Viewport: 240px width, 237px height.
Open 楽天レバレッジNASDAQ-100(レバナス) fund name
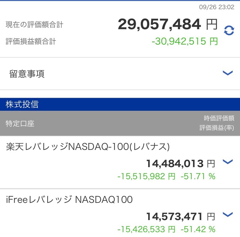click(88, 146)
